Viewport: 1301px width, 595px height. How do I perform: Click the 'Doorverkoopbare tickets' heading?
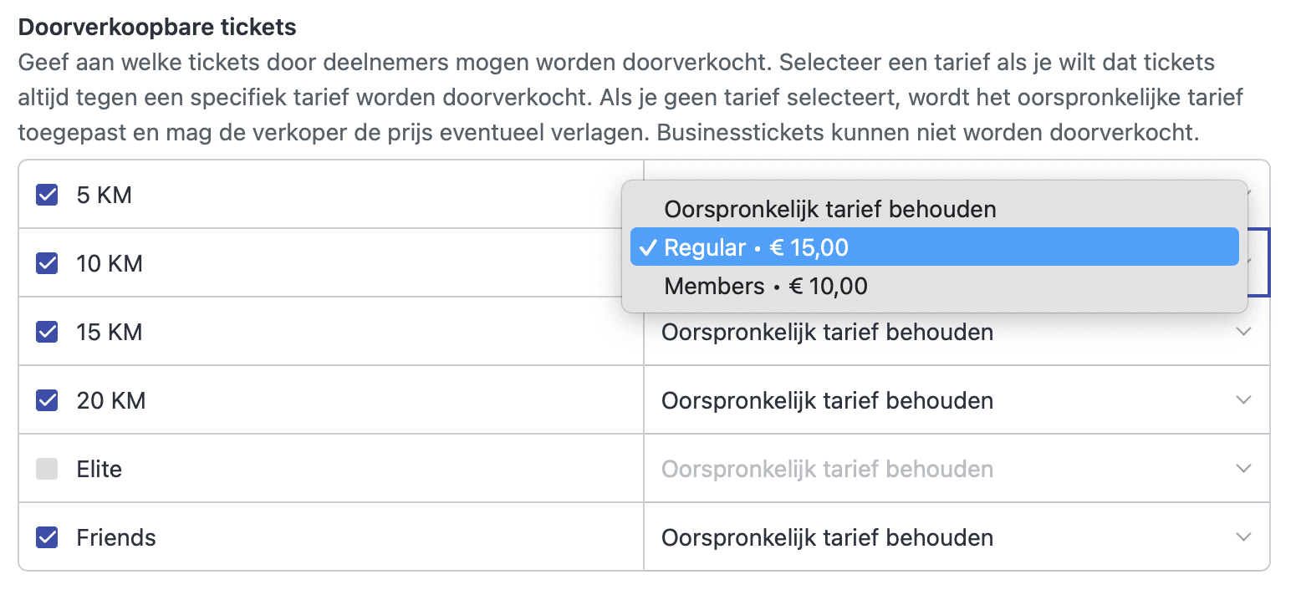pos(157,28)
